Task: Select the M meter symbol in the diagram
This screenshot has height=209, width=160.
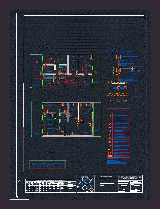Action: [118, 70]
